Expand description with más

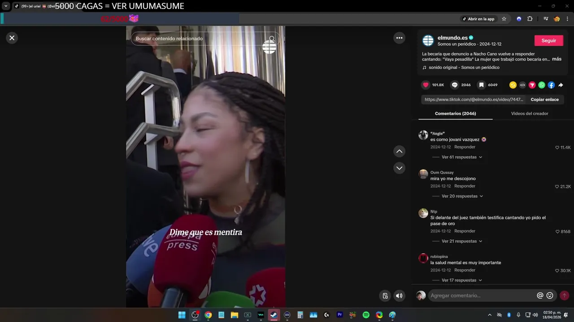pos(557,59)
